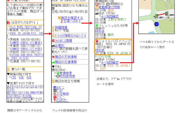The height and width of the screenshot is (113, 181).
Task: Open スーパー nearby link
Action: coord(60,97)
